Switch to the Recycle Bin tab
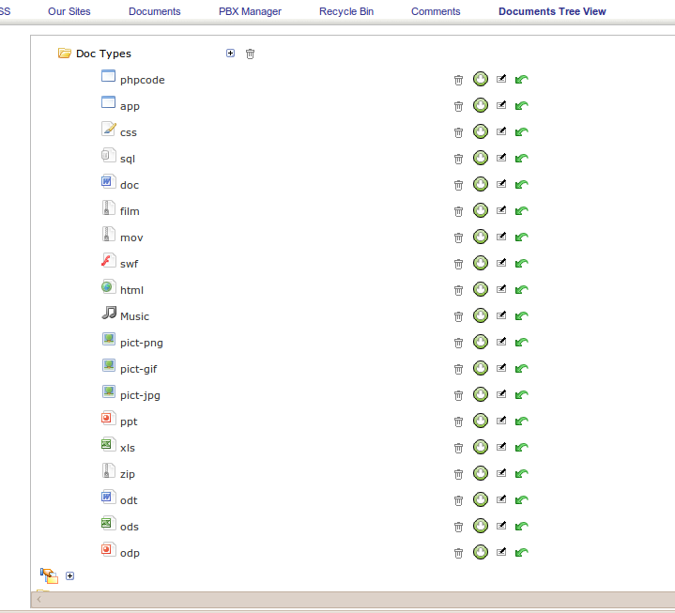 345,11
